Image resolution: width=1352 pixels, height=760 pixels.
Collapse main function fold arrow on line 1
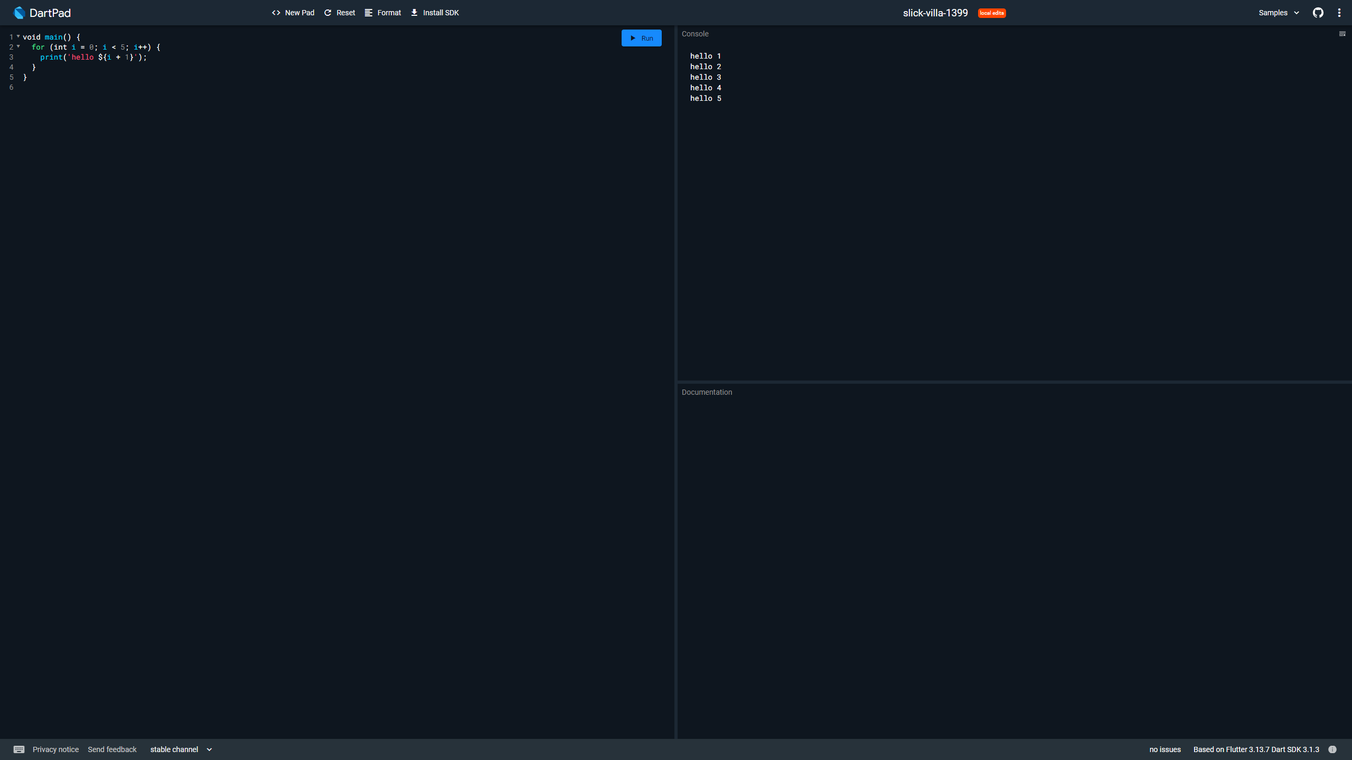[18, 36]
